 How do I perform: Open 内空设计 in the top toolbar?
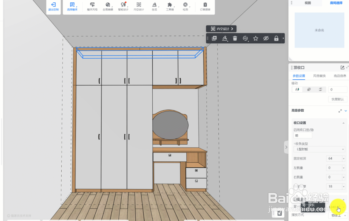tap(139, 7)
